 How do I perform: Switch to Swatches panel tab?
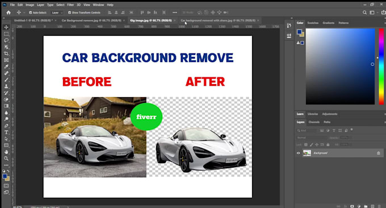point(313,23)
